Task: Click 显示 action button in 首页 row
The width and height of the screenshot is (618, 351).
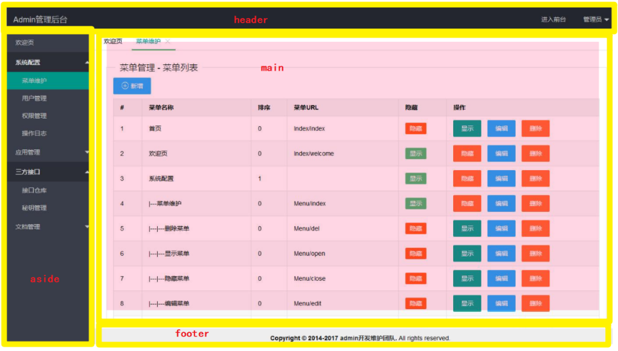Action: tap(467, 129)
